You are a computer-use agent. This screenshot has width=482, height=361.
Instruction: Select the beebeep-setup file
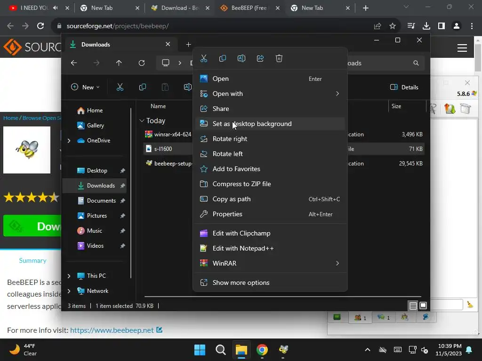169,164
